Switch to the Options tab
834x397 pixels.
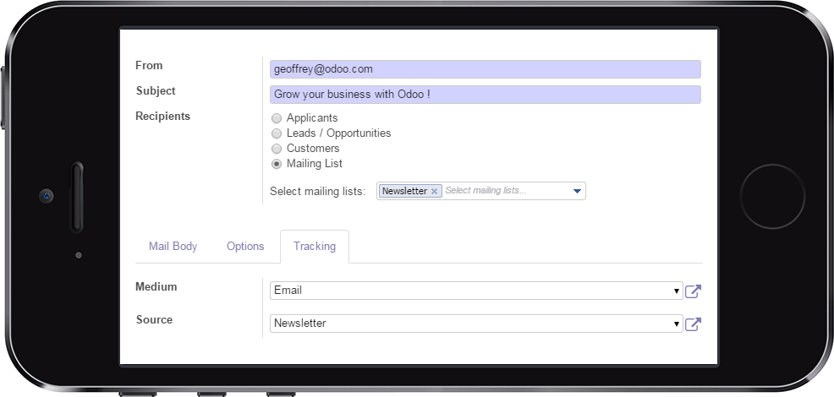245,246
